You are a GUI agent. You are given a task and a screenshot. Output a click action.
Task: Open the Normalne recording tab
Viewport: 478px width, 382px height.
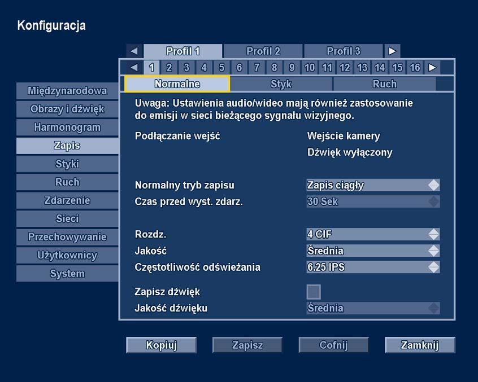(177, 84)
